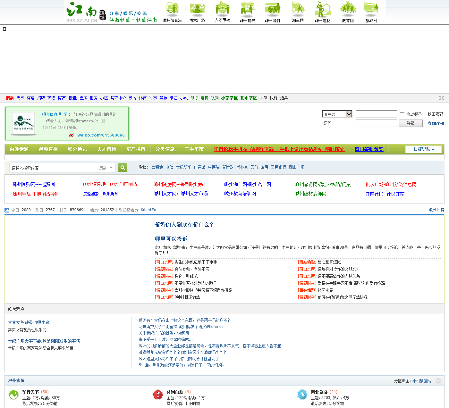Open the 供求广场 header icon
This screenshot has height=408, width=449.
197,12
